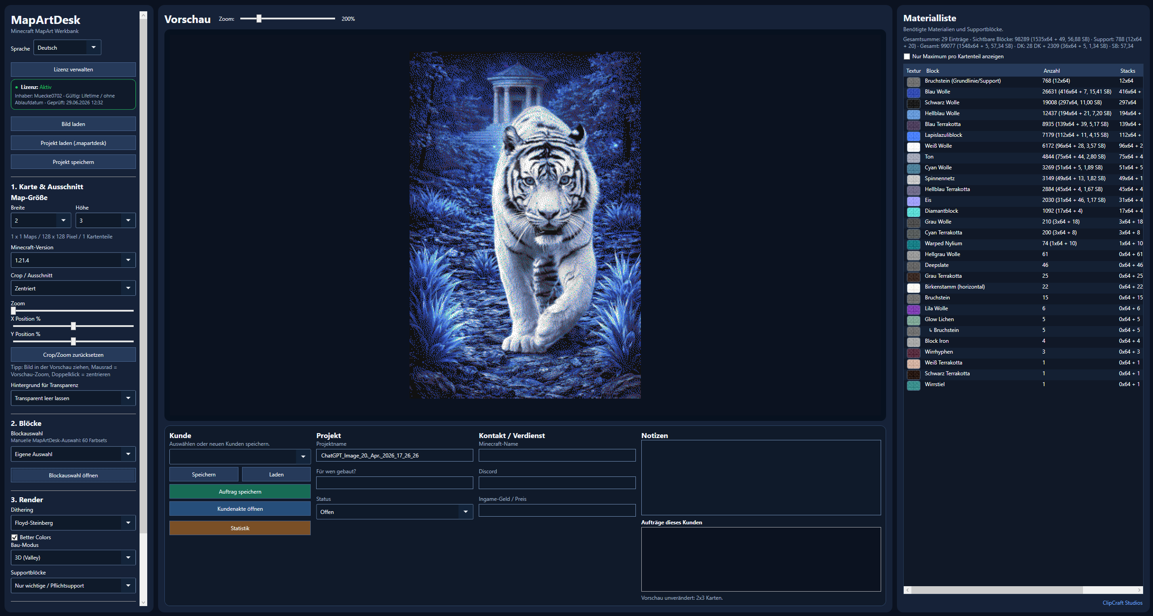The width and height of the screenshot is (1153, 616).
Task: Click the Lila Wolle texture icon
Action: [913, 309]
